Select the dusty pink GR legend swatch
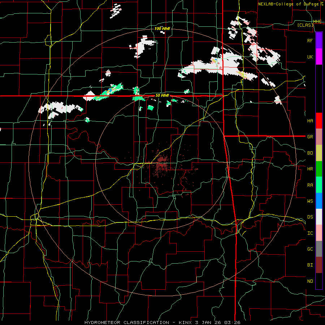Image resolution: width=325 pixels, height=325 pixels. point(319,137)
